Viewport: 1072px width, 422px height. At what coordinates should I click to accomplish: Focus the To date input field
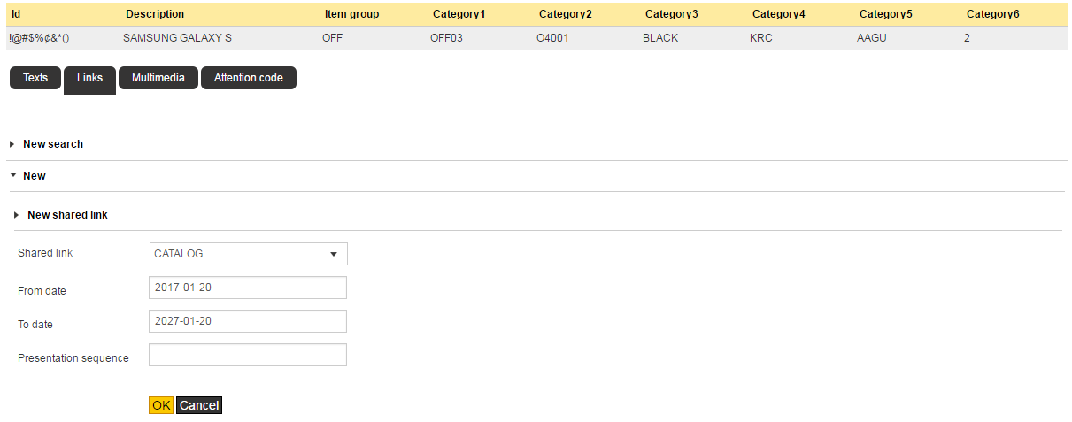pos(248,321)
